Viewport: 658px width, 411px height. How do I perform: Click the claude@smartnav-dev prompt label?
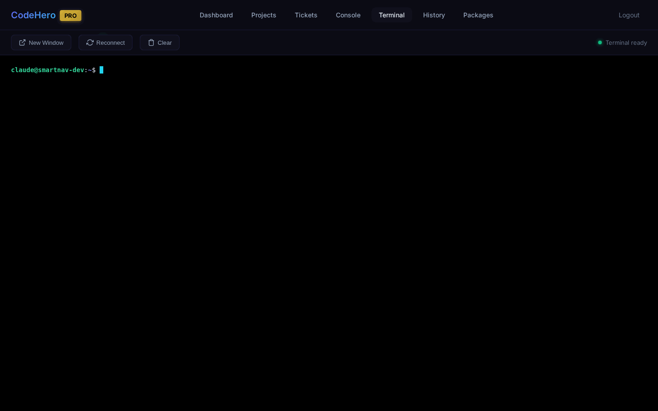click(x=48, y=70)
